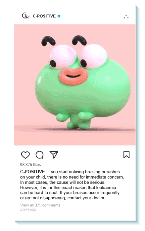View who liked via 93.375 likes
Image resolution: width=145 pixels, height=231 pixels.
point(30,165)
